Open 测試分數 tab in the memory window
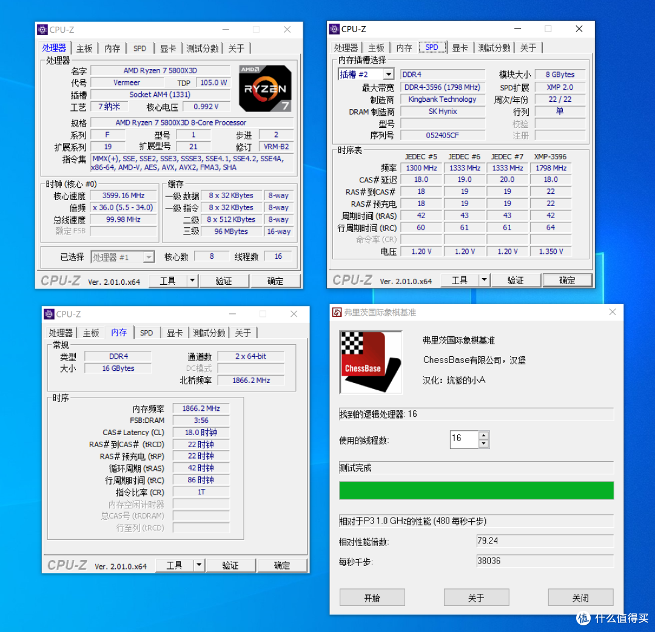655x632 pixels. [209, 333]
